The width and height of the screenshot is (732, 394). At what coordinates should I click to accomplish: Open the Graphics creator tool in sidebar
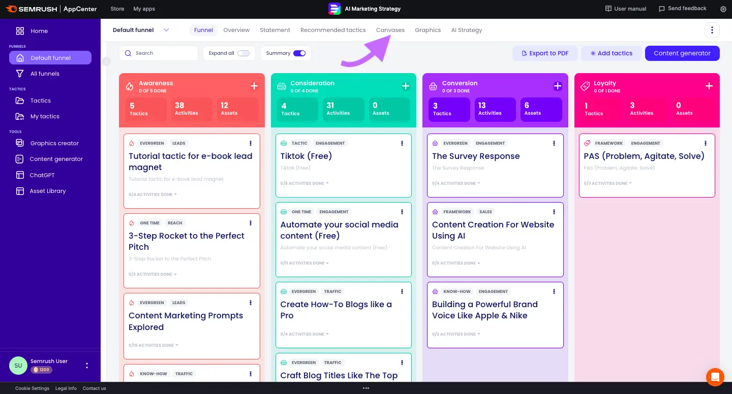[x=54, y=143]
